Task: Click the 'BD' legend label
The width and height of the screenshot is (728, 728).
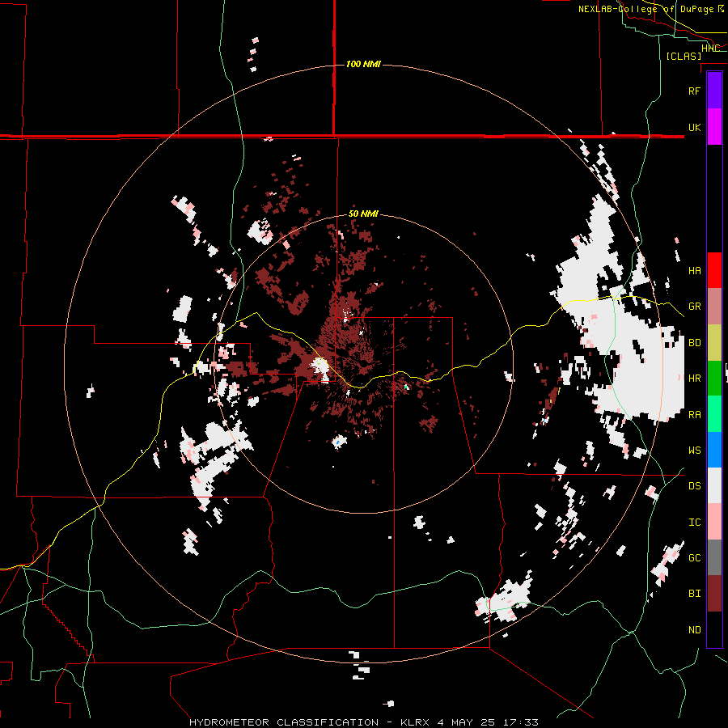Action: [694, 343]
